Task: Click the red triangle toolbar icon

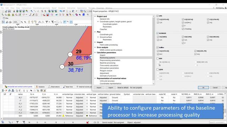Action: coord(44,15)
